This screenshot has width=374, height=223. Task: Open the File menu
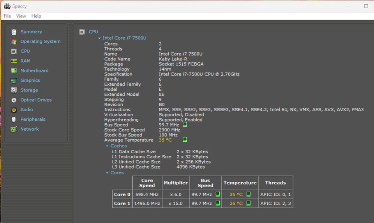click(7, 16)
